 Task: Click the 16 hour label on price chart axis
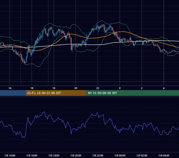pyautogui.click(x=32, y=88)
